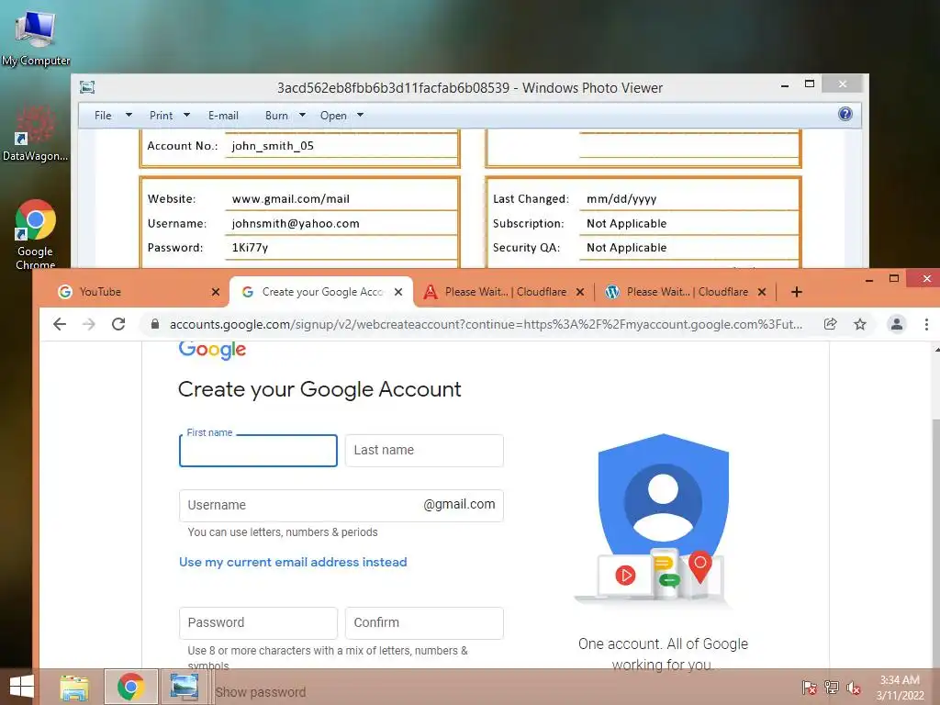Click the Password field
The width and height of the screenshot is (940, 705).
(258, 623)
